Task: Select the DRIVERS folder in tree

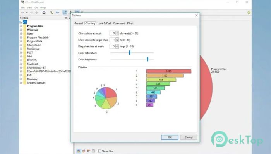Action: 32,60
